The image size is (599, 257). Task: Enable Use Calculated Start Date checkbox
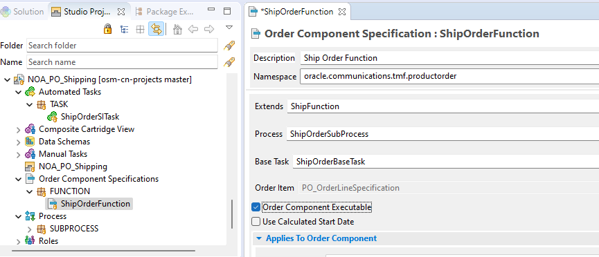tap(256, 222)
